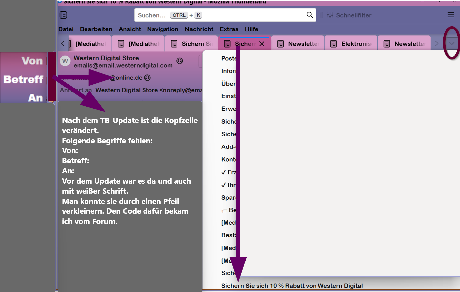
Task: Choose the 'Add-' entry in the tab list
Action: pos(229,147)
